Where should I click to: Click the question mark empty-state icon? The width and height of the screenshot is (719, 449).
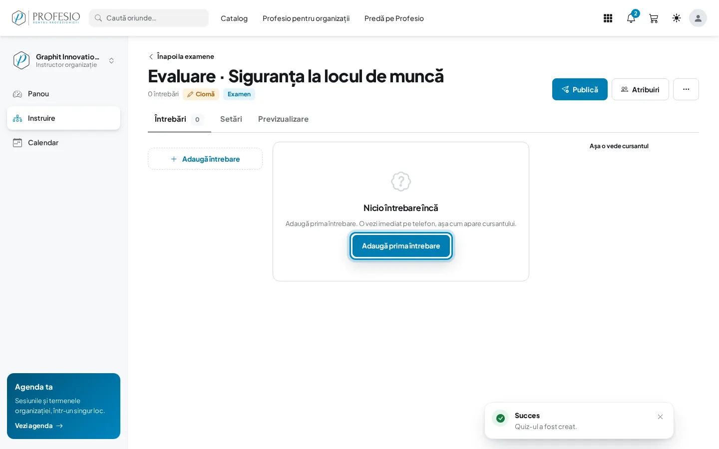[x=401, y=182]
